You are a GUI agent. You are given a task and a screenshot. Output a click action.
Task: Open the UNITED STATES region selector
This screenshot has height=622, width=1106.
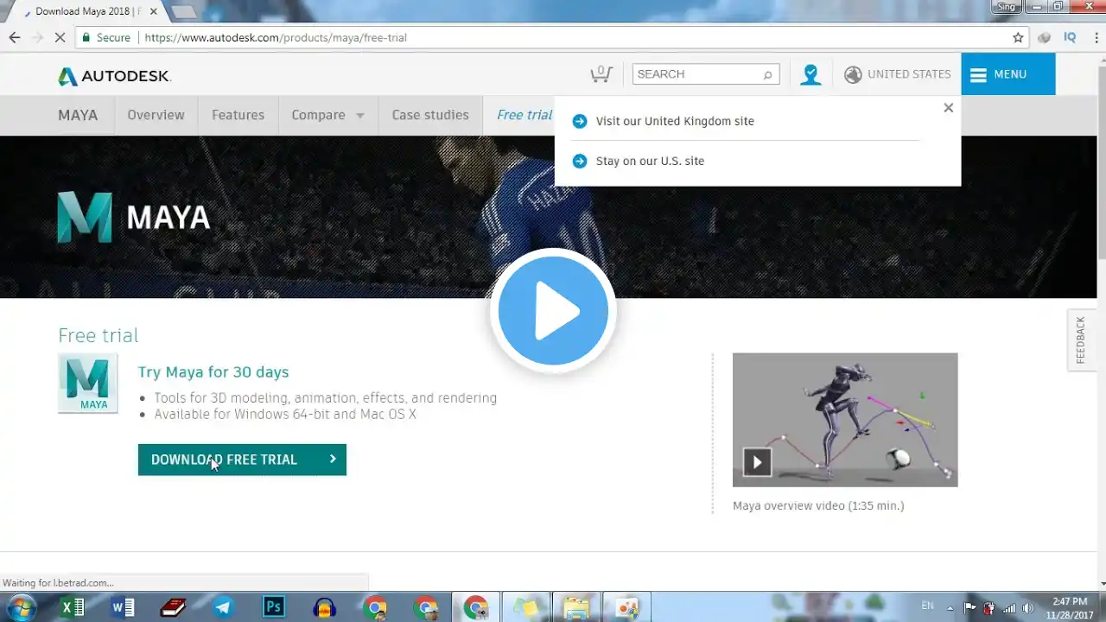898,74
